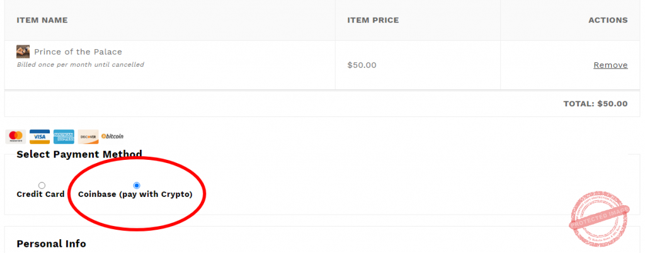Click the Select Payment Method heading
Image resolution: width=645 pixels, height=253 pixels.
click(79, 154)
